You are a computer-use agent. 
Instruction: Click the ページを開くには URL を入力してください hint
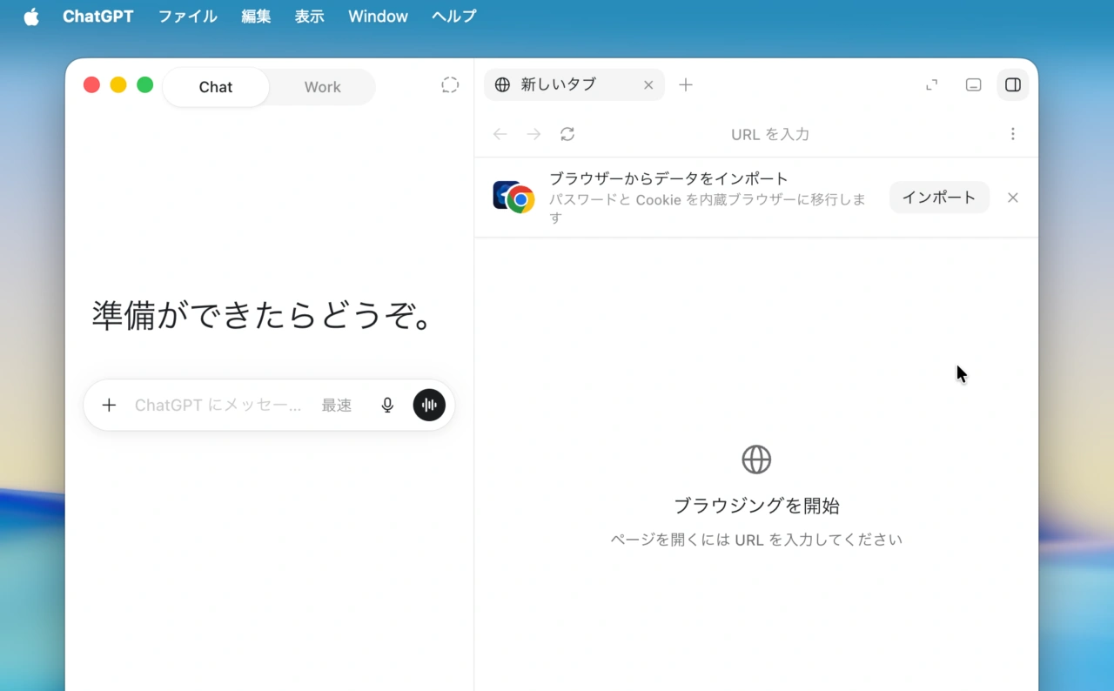click(x=756, y=540)
